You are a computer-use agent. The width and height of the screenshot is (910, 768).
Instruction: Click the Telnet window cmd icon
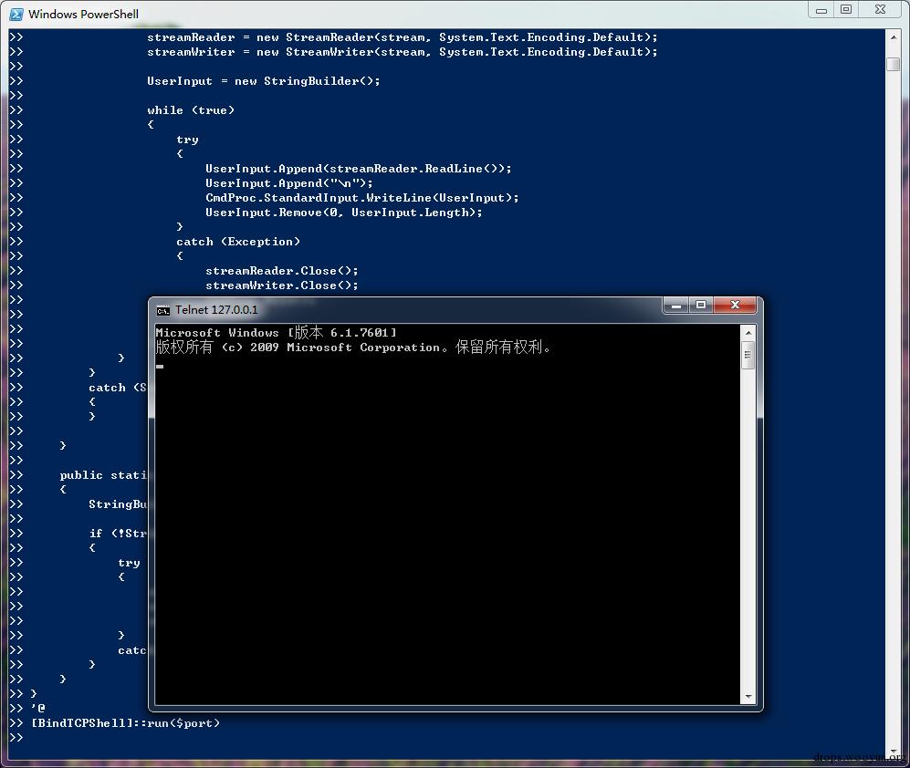coord(163,311)
